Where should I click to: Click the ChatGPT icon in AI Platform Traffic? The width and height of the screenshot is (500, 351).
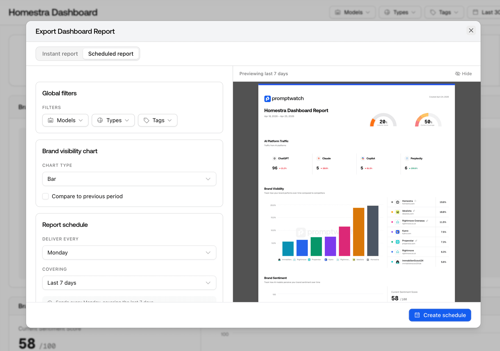click(274, 158)
